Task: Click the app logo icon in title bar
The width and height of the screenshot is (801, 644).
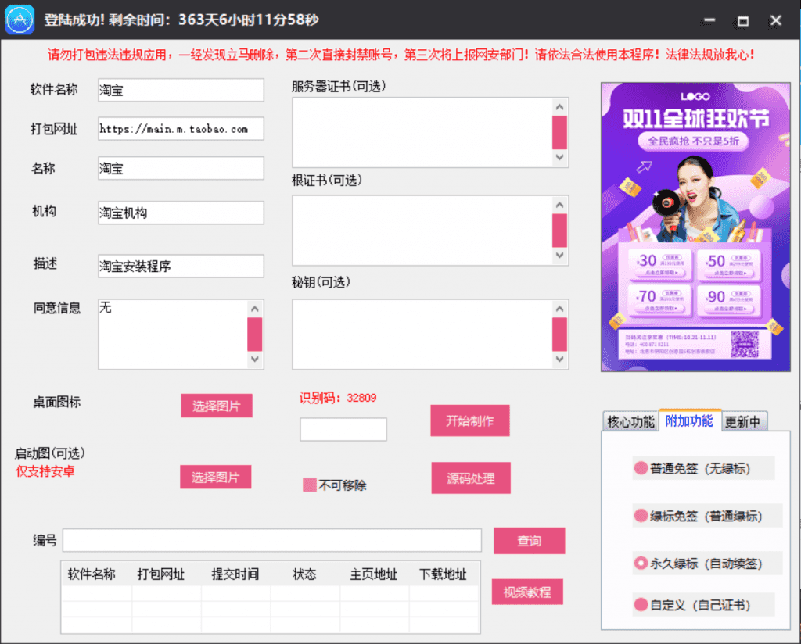Action: pyautogui.click(x=20, y=20)
